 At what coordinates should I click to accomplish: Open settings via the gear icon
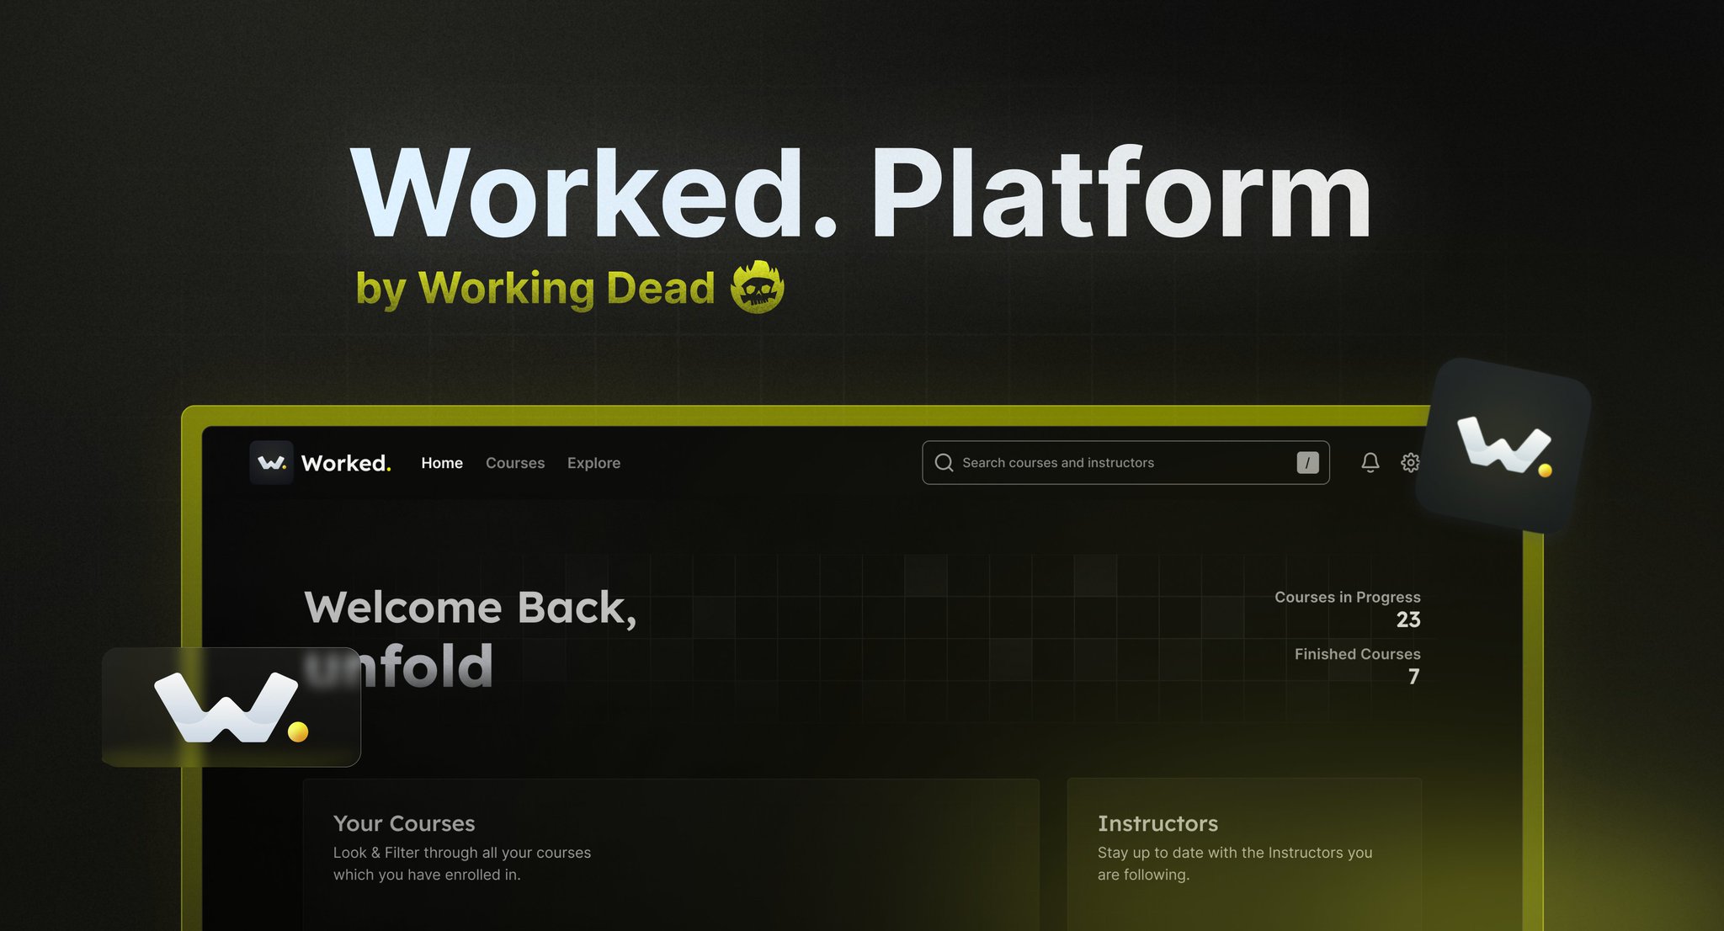(x=1410, y=462)
